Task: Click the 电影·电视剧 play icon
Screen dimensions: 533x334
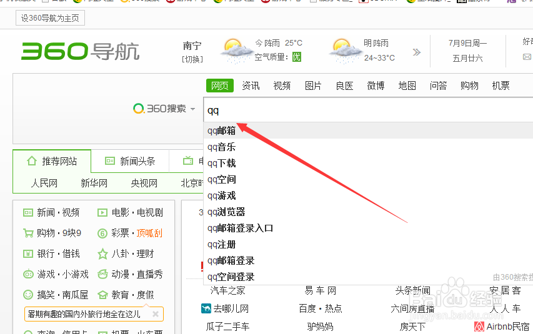Action: tap(102, 213)
